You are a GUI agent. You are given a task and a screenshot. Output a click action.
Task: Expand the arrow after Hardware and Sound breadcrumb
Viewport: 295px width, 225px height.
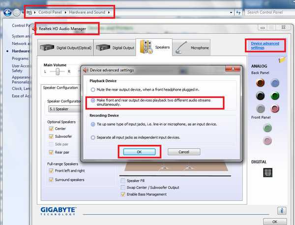(x=109, y=12)
